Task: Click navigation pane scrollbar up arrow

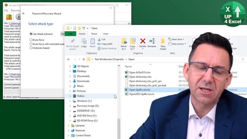Action: pyautogui.click(x=119, y=66)
